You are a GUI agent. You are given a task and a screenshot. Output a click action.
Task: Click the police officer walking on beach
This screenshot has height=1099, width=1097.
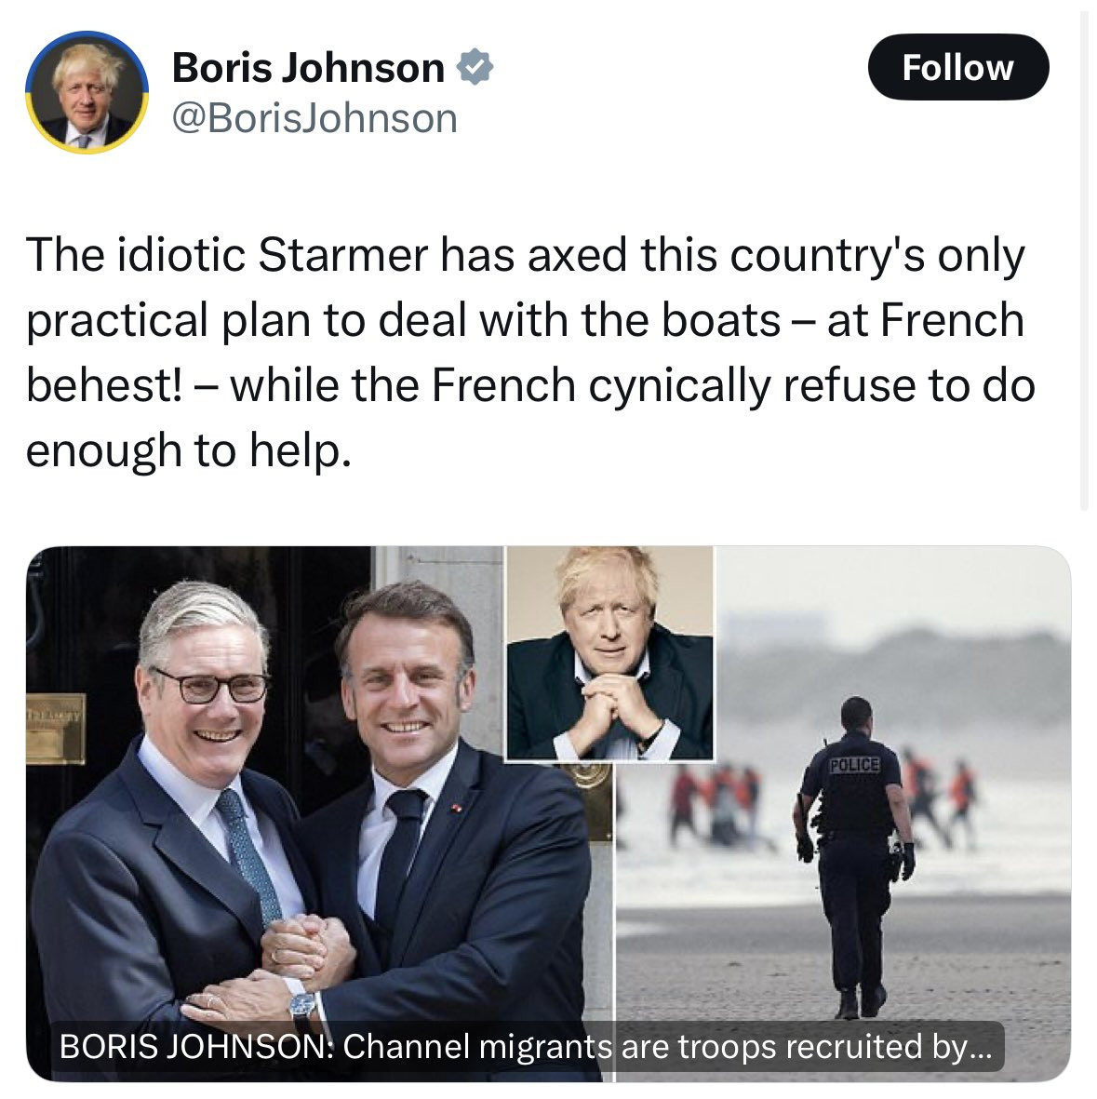(854, 855)
